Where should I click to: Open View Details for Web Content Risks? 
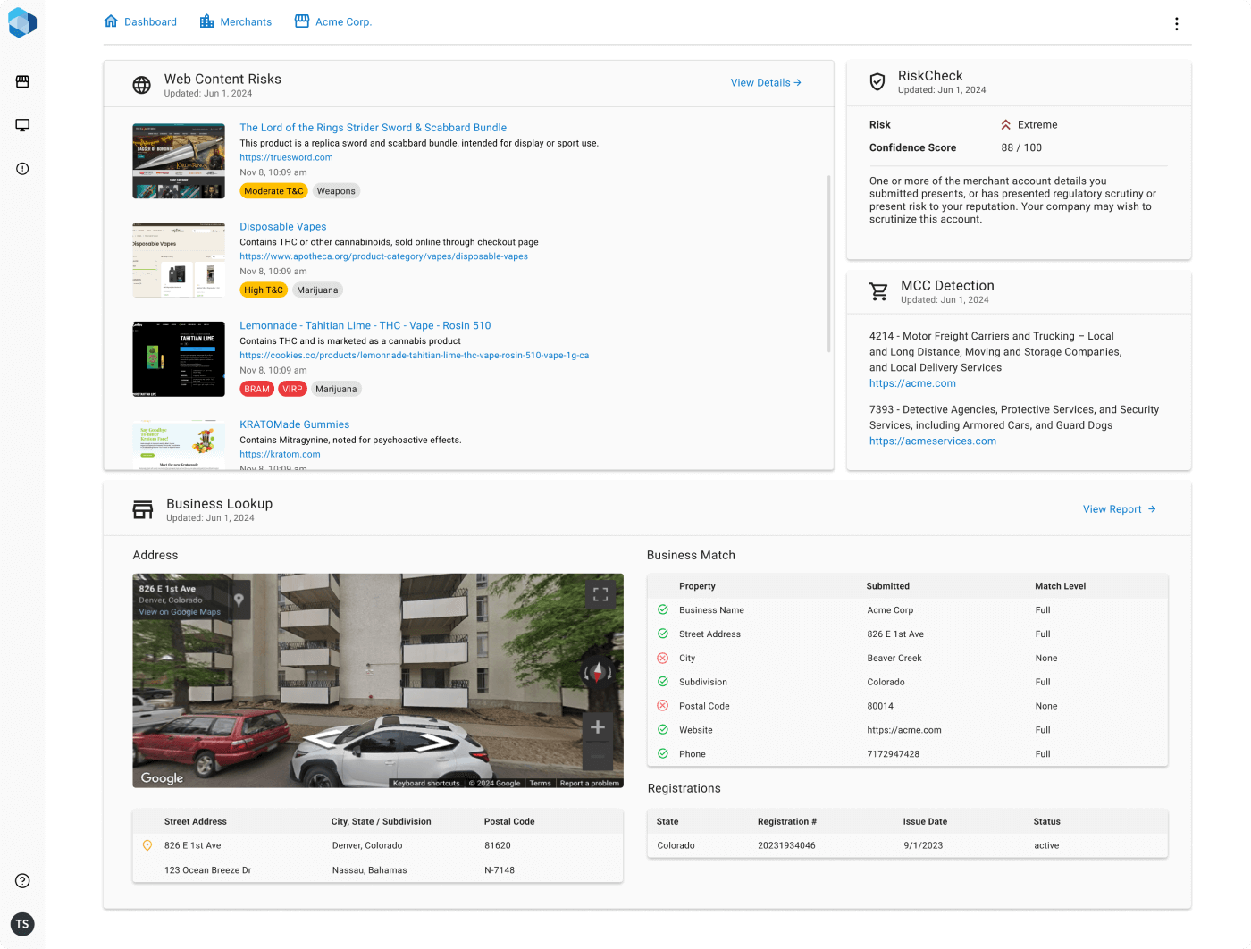point(764,82)
